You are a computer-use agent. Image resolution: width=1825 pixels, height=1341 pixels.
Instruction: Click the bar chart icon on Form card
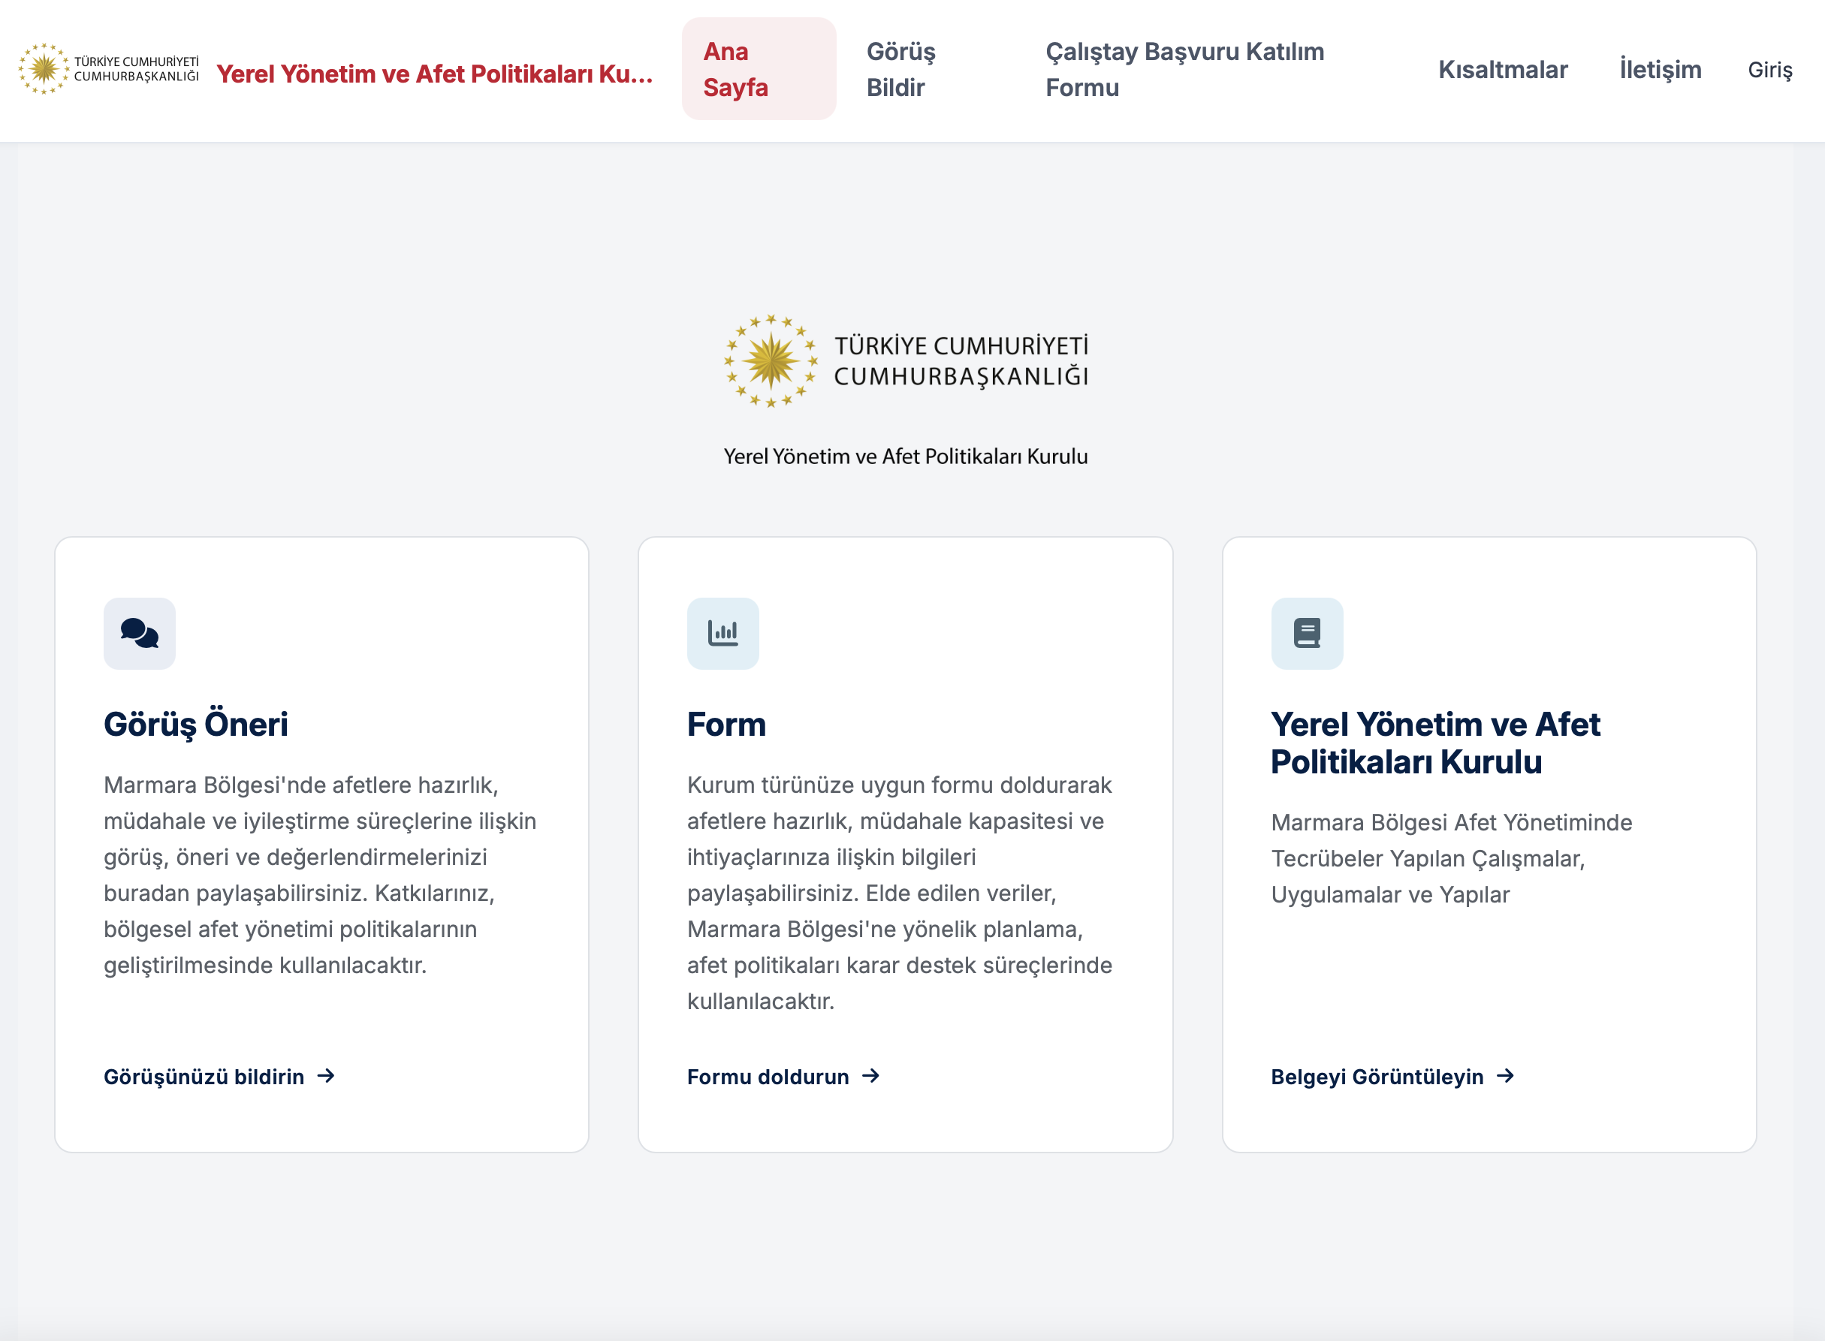click(722, 633)
